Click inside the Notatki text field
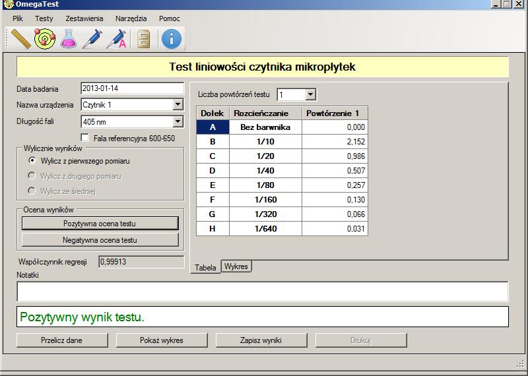 262,291
